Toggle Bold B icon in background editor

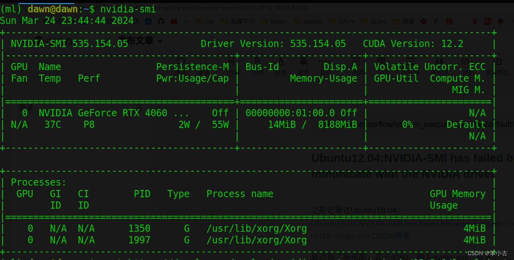[x=257, y=62]
